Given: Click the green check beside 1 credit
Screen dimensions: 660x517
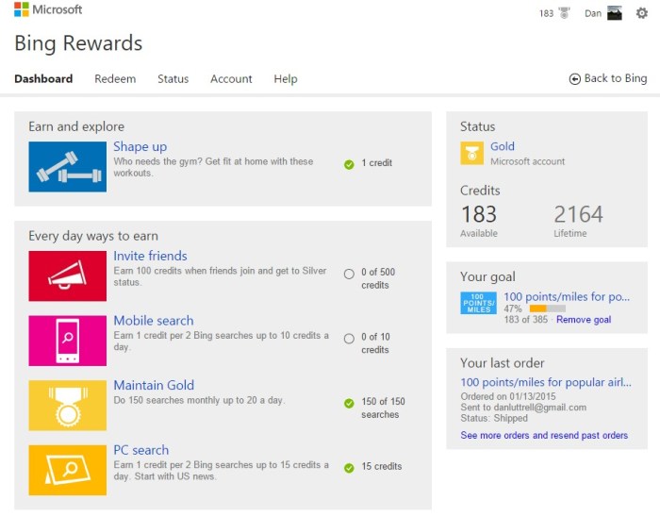Looking at the screenshot, I should tap(349, 164).
